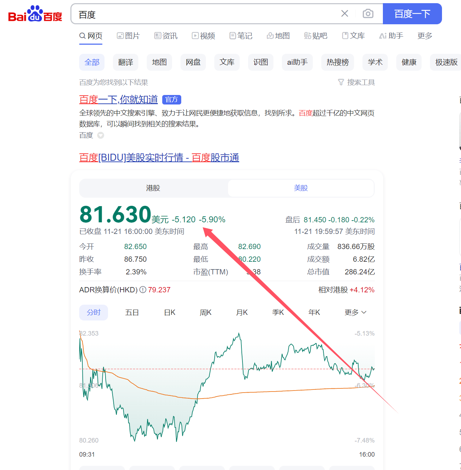Click the 总市值 value 286.24亿
This screenshot has width=461, height=470.
pyautogui.click(x=360, y=272)
